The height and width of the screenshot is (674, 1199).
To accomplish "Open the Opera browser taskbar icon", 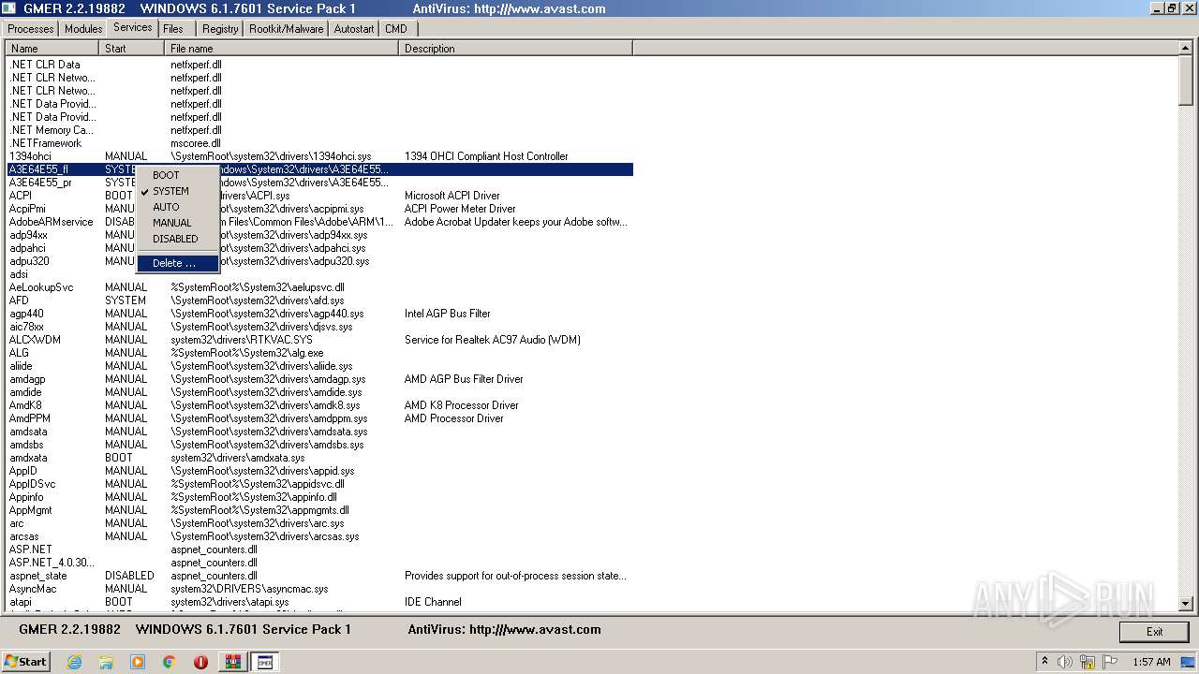I will (200, 662).
